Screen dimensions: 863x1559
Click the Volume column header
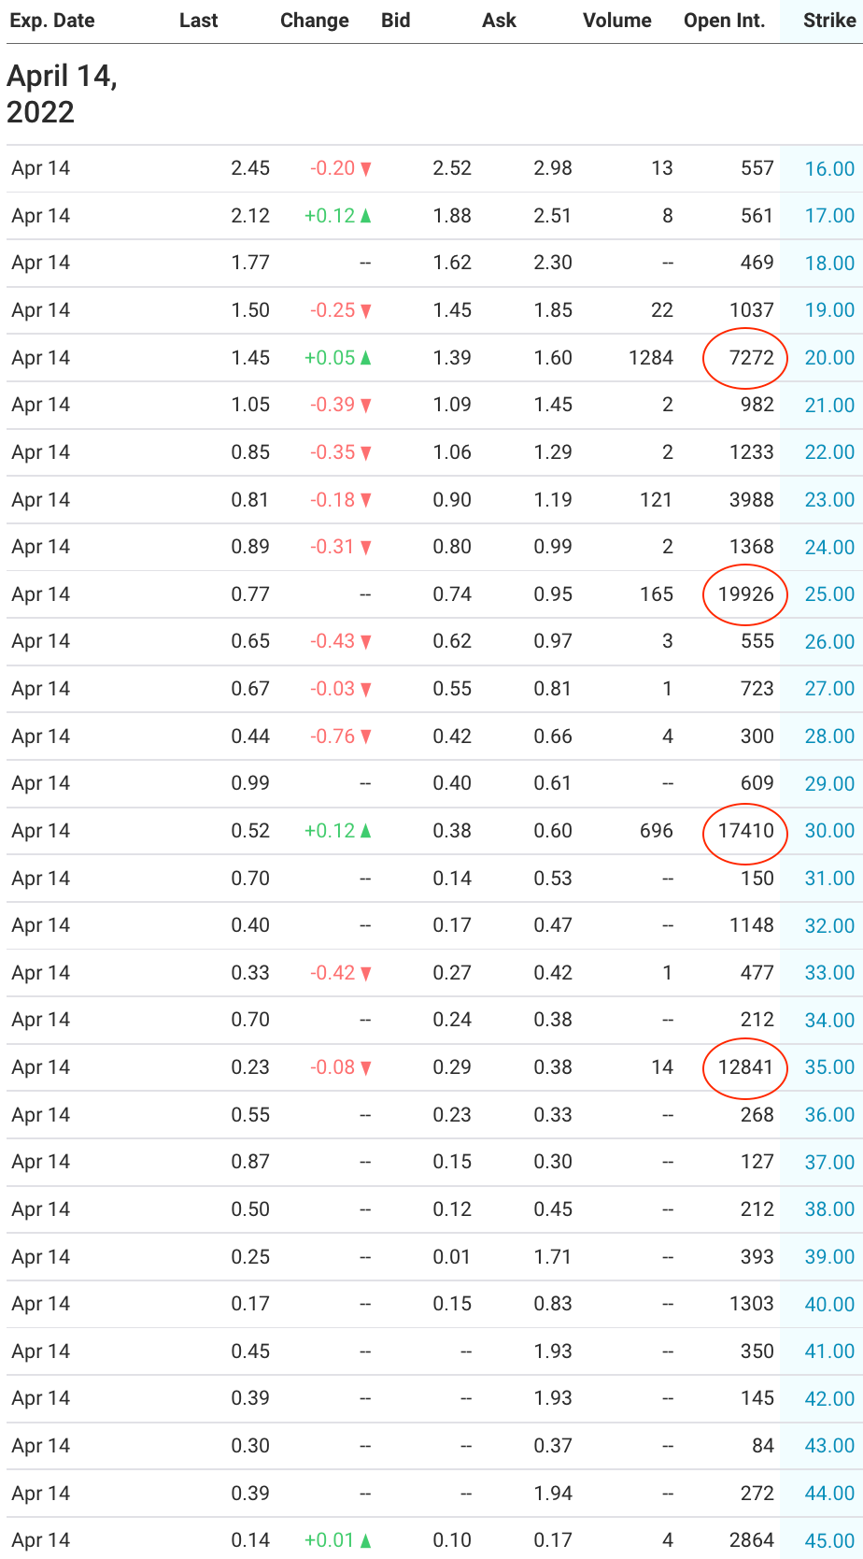click(x=617, y=21)
